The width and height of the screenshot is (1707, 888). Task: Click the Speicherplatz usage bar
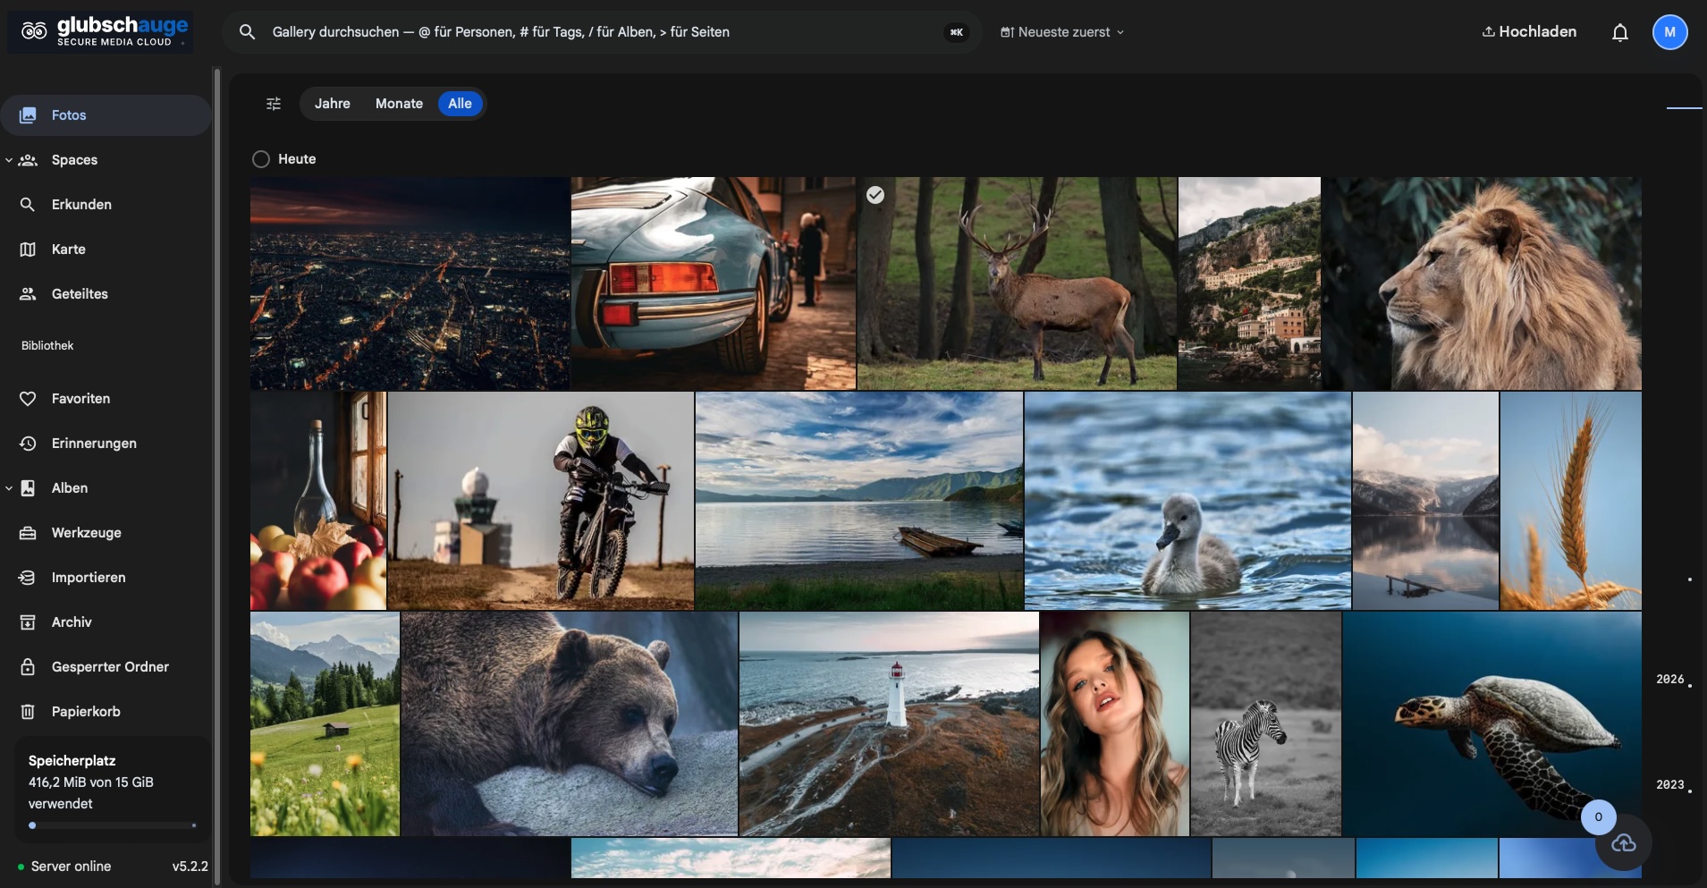[x=113, y=825]
